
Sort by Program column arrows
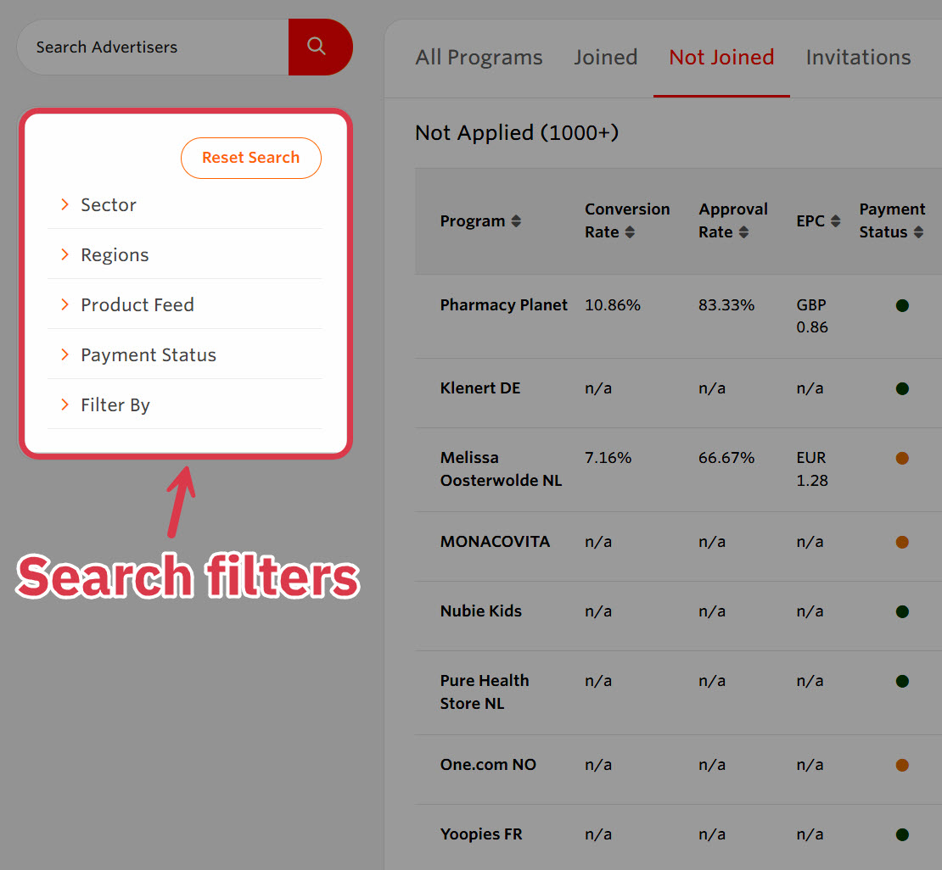[x=516, y=221]
